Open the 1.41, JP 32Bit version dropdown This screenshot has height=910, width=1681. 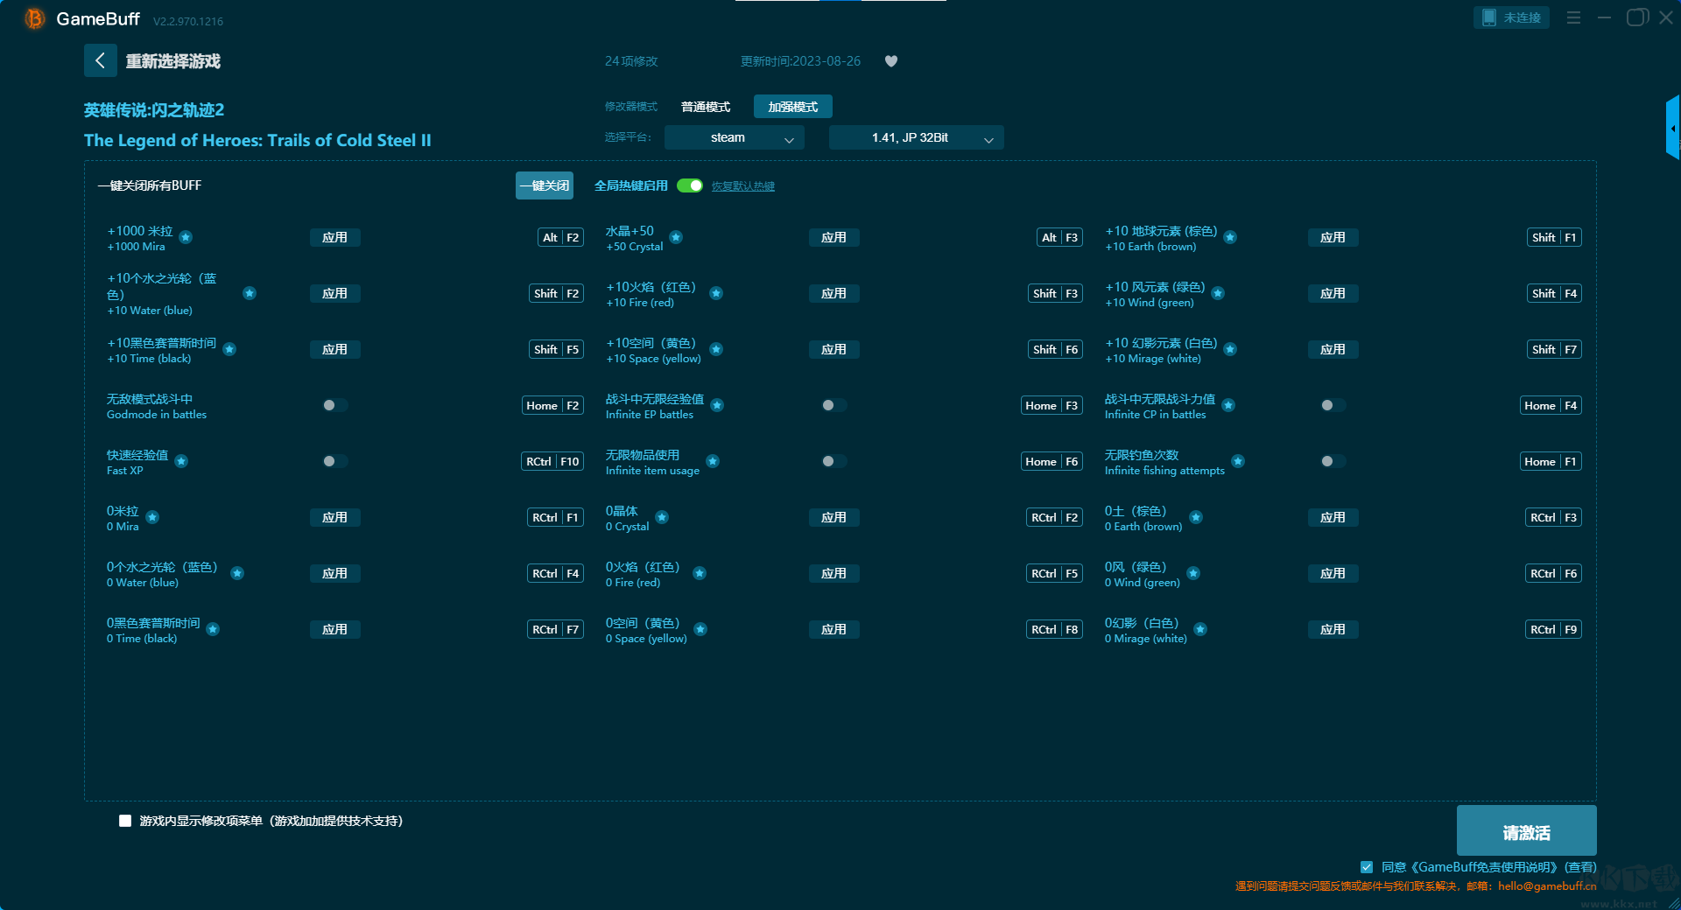tap(916, 137)
